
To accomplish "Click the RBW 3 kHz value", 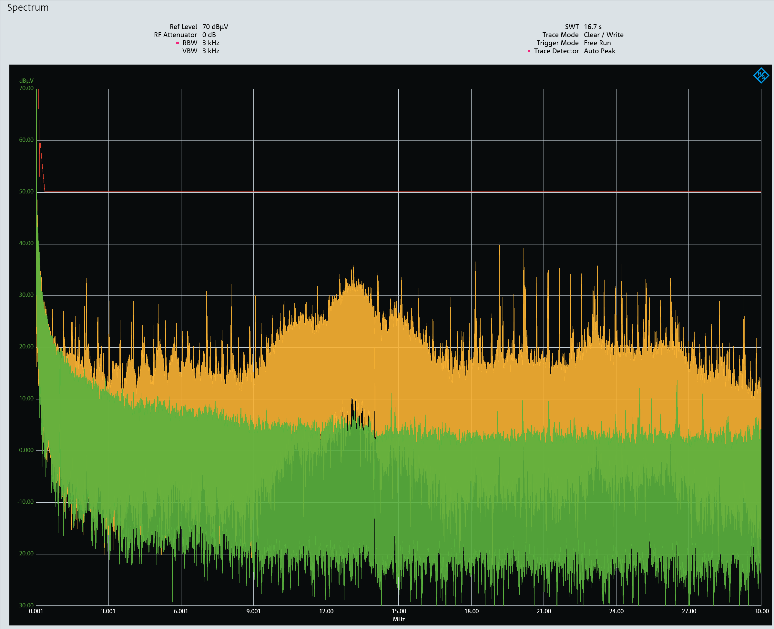I will tap(211, 43).
